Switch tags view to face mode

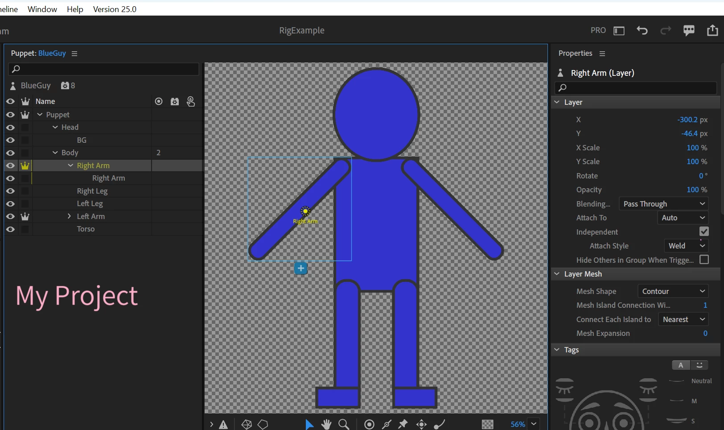pyautogui.click(x=699, y=365)
